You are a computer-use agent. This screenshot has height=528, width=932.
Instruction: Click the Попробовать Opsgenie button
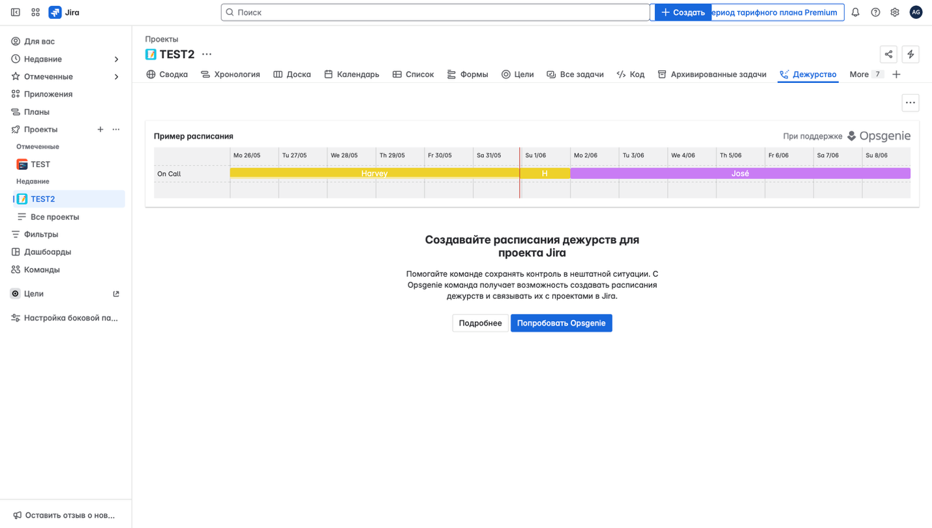pos(562,322)
